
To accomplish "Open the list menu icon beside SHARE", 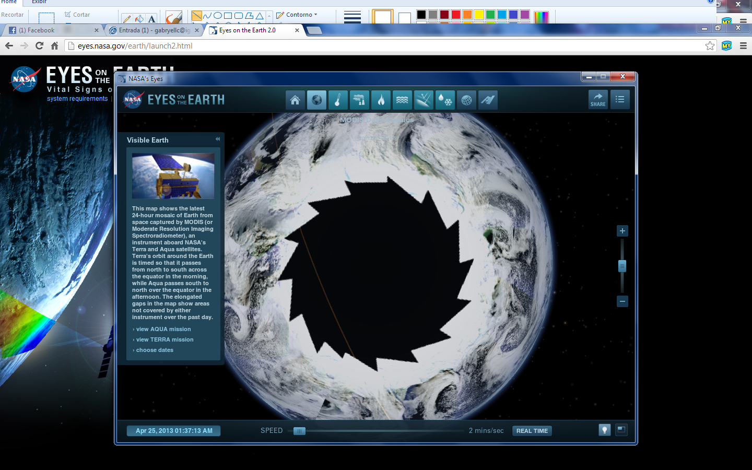I will 620,99.
